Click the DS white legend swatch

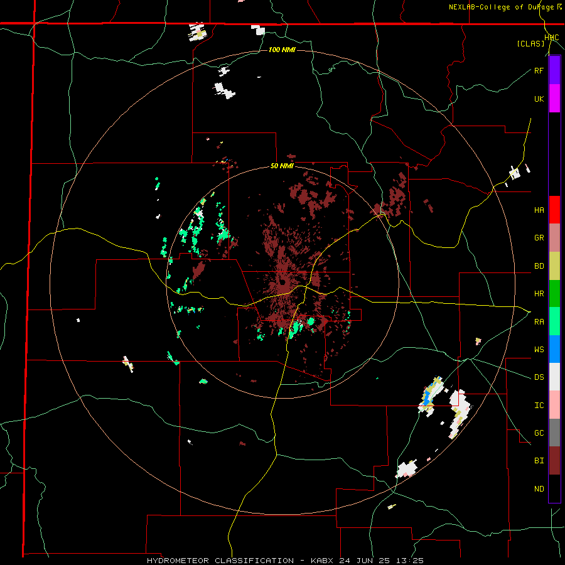point(554,377)
